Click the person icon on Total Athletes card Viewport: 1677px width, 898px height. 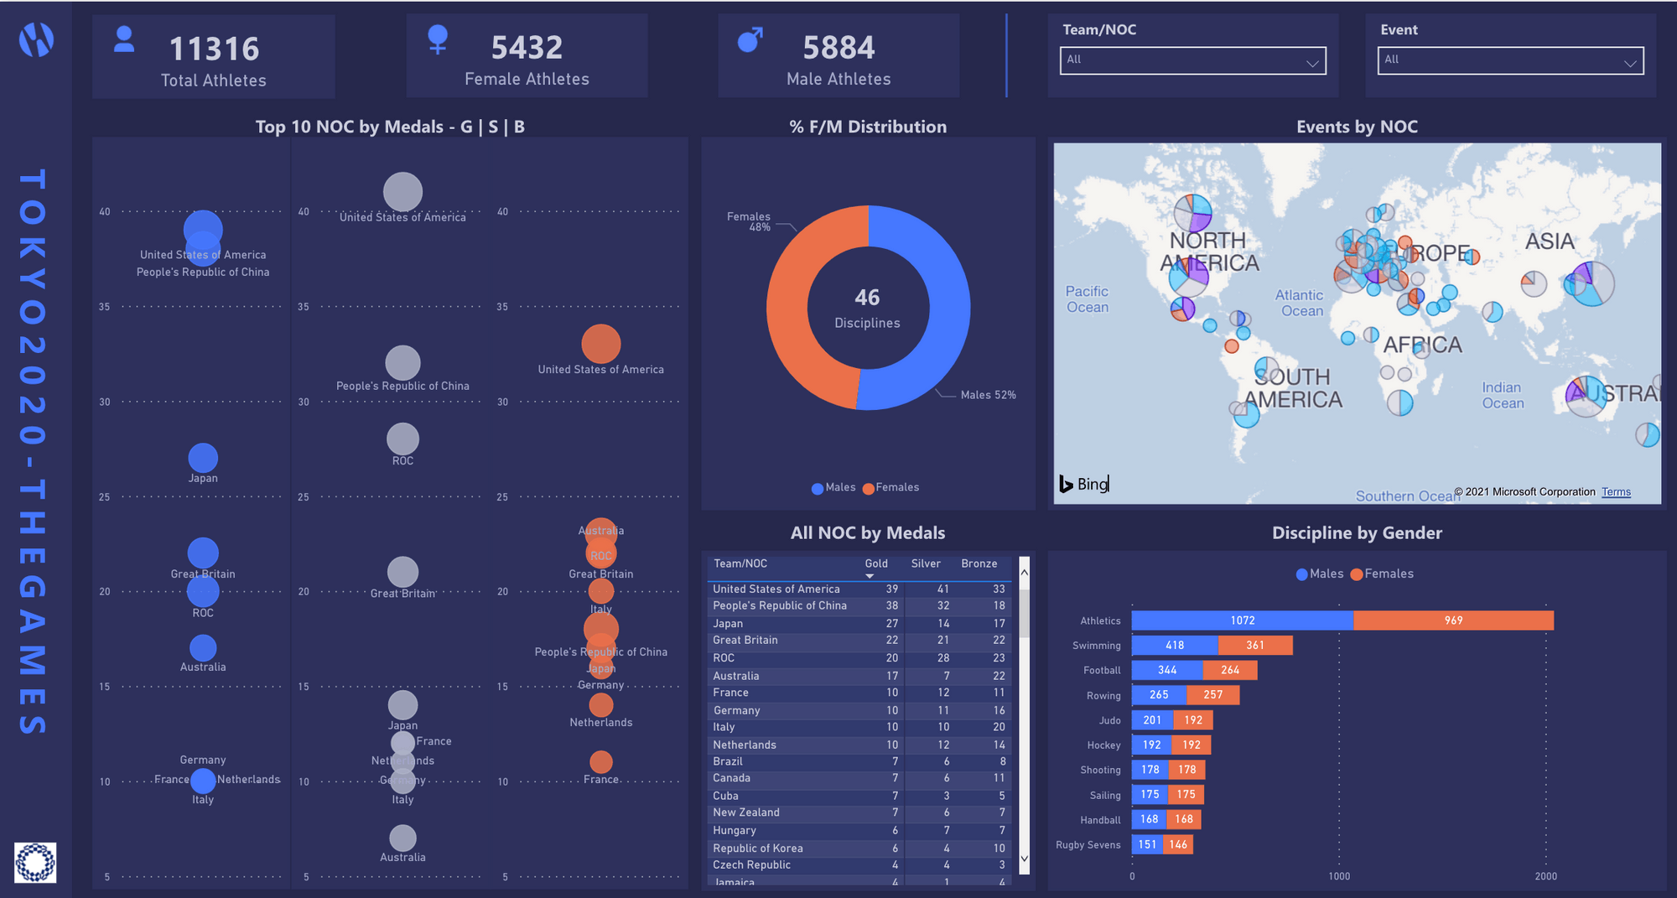122,39
